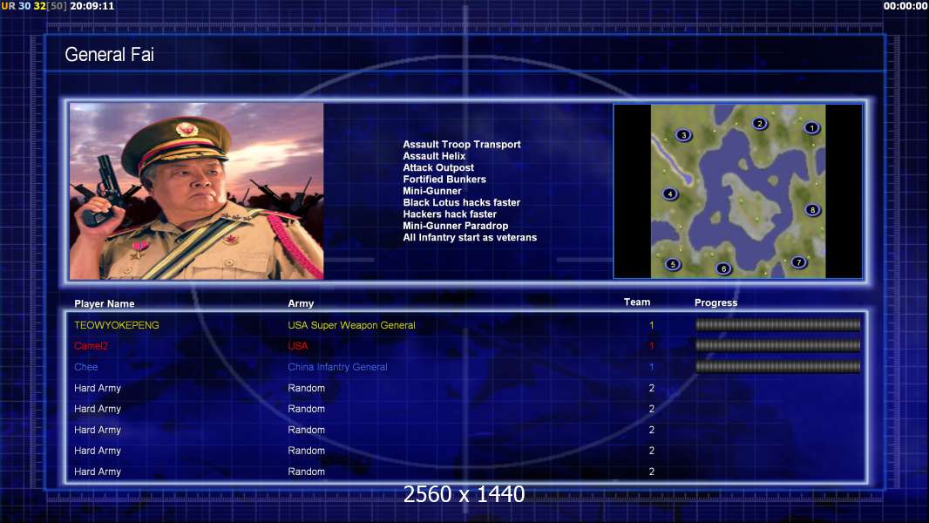This screenshot has height=523, width=929.
Task: Pick start position 8 on the map
Action: click(812, 210)
